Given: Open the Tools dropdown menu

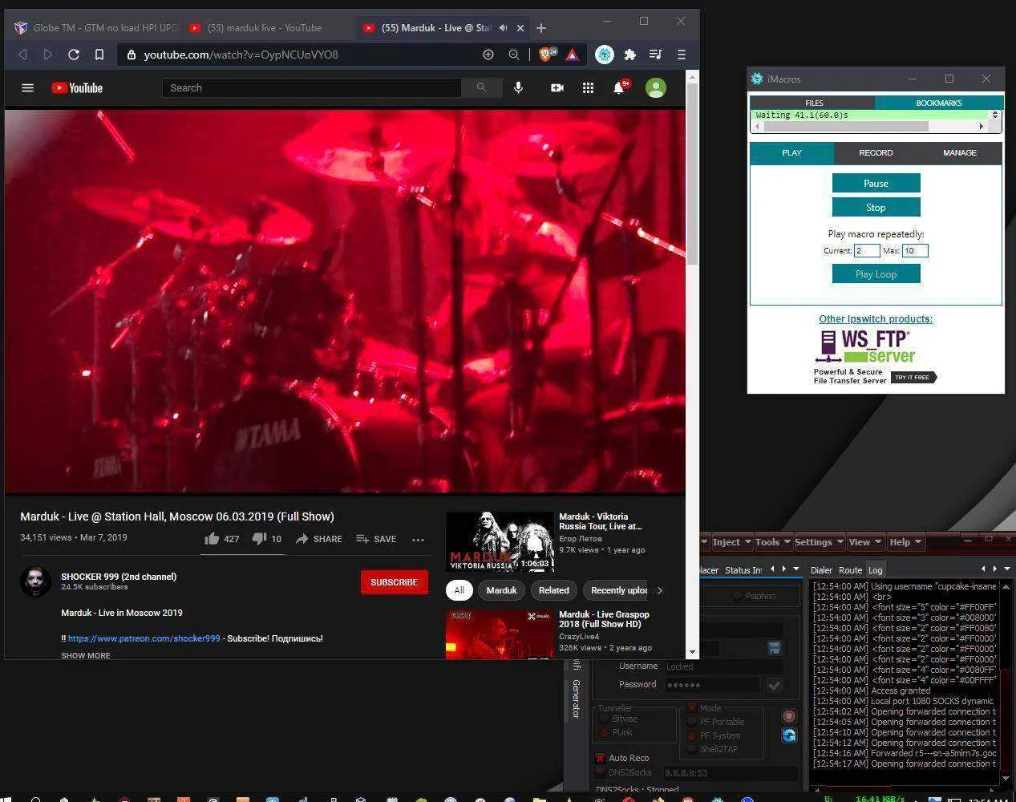Looking at the screenshot, I should click(x=772, y=542).
